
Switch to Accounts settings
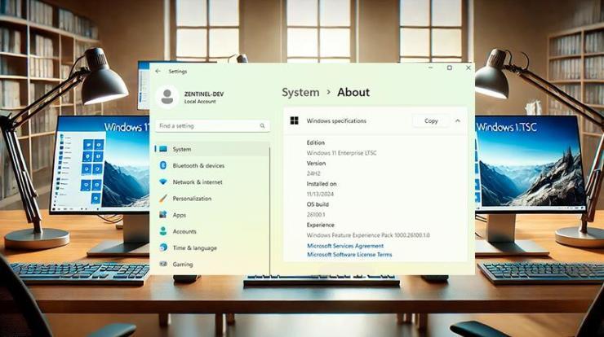click(212, 231)
